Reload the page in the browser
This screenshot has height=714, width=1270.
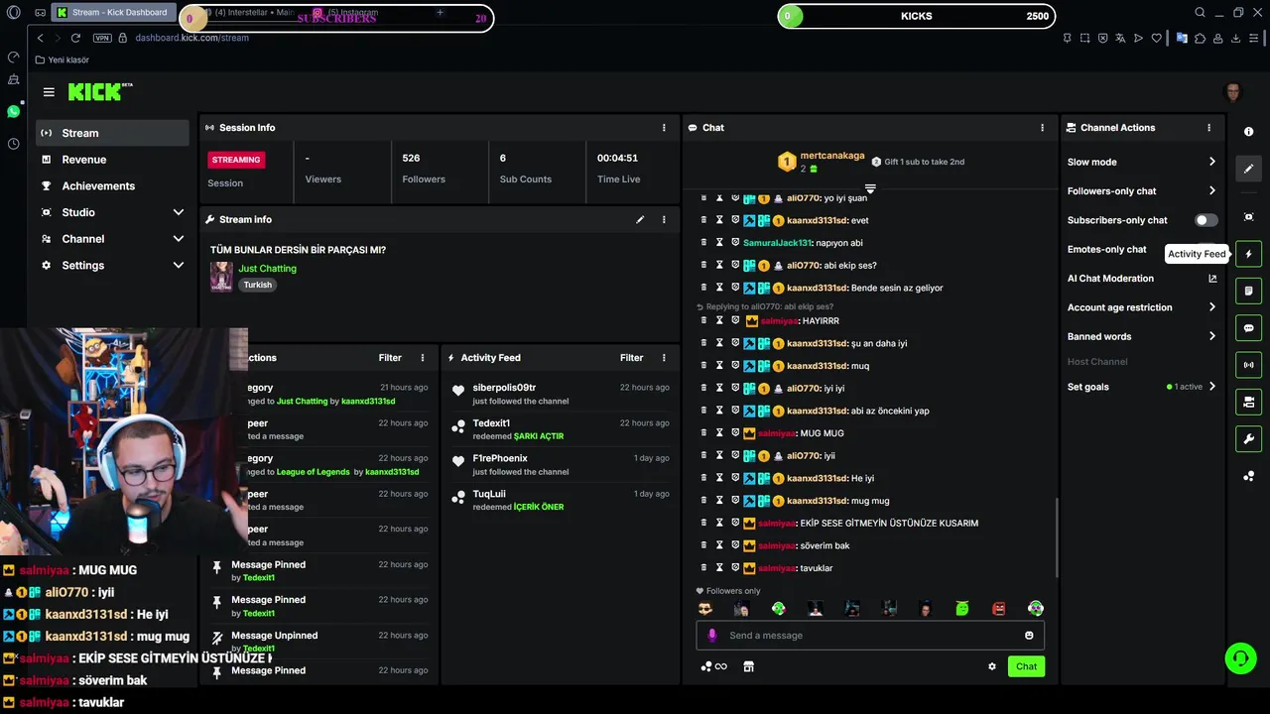pos(75,38)
